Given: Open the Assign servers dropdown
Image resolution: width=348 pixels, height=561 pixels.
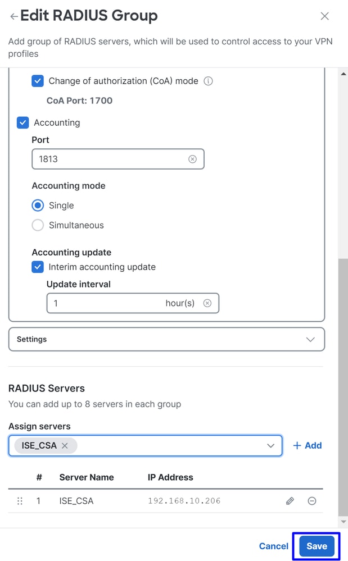Looking at the screenshot, I should coord(270,445).
